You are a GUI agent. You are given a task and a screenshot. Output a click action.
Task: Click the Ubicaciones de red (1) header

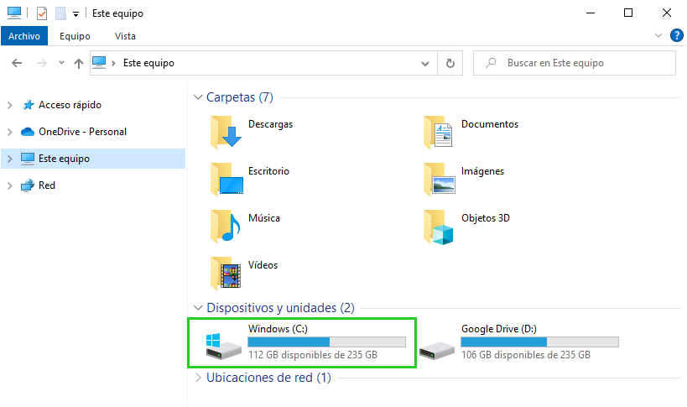(268, 377)
